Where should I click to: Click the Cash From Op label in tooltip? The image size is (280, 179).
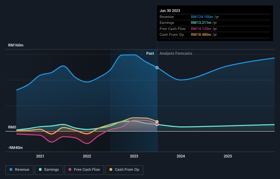(172, 35)
